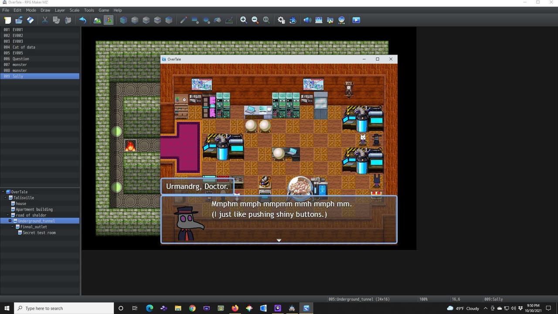This screenshot has height=314, width=558.
Task: Click the fire event tile on the map
Action: point(130,145)
